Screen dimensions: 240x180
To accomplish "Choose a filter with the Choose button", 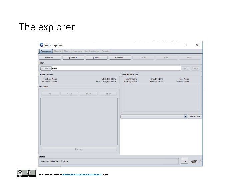I will [46, 68].
